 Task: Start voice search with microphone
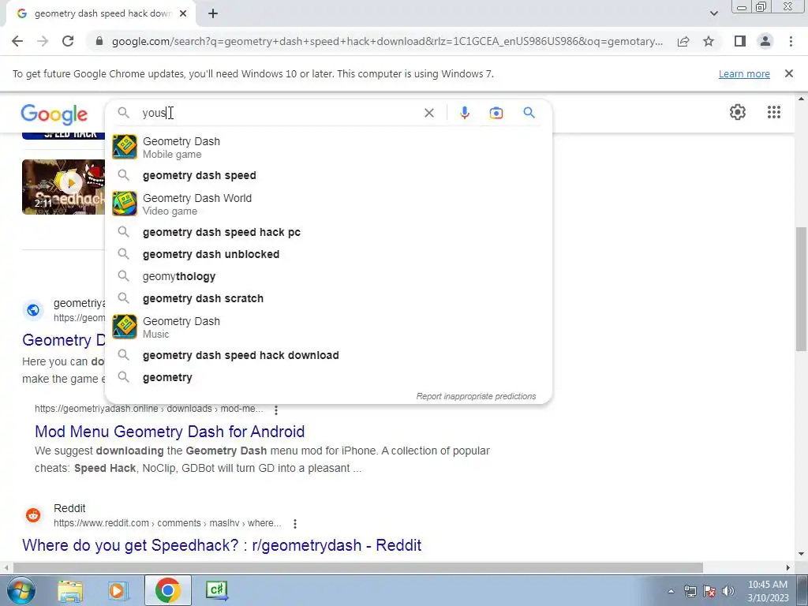click(x=464, y=113)
